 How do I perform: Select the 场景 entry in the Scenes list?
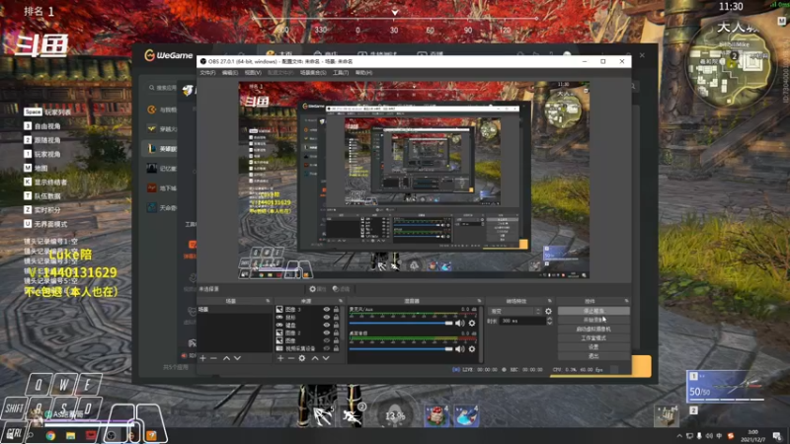(235, 310)
